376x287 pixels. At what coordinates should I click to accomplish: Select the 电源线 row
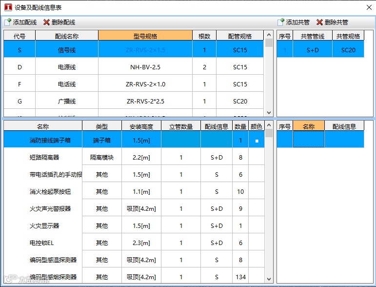tap(134, 66)
